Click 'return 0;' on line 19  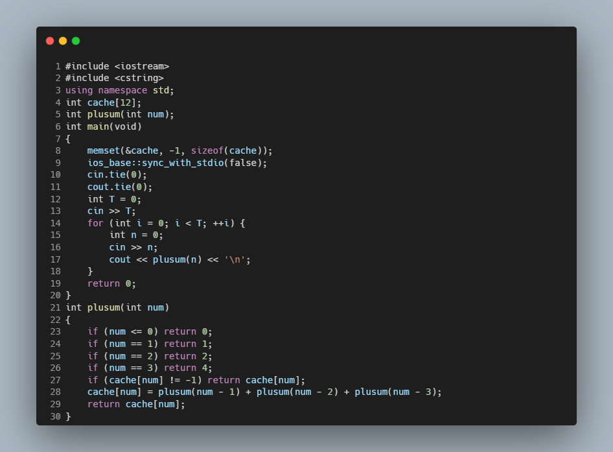pos(111,283)
